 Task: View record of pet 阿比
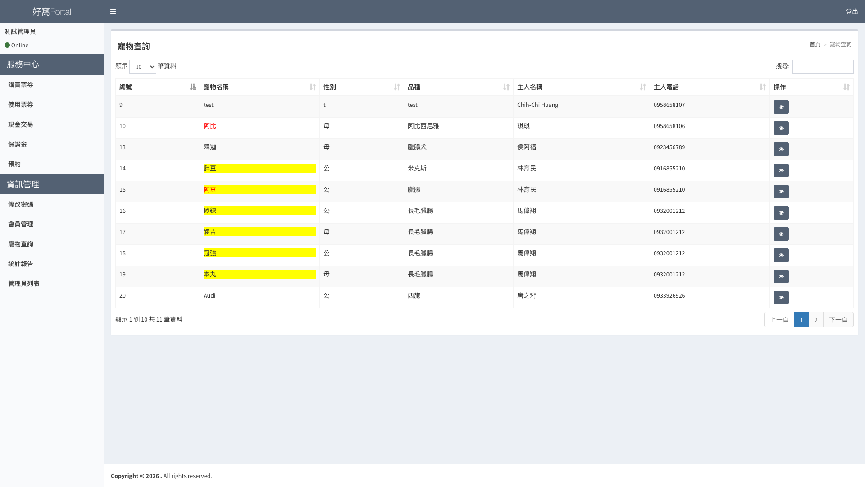tap(781, 128)
